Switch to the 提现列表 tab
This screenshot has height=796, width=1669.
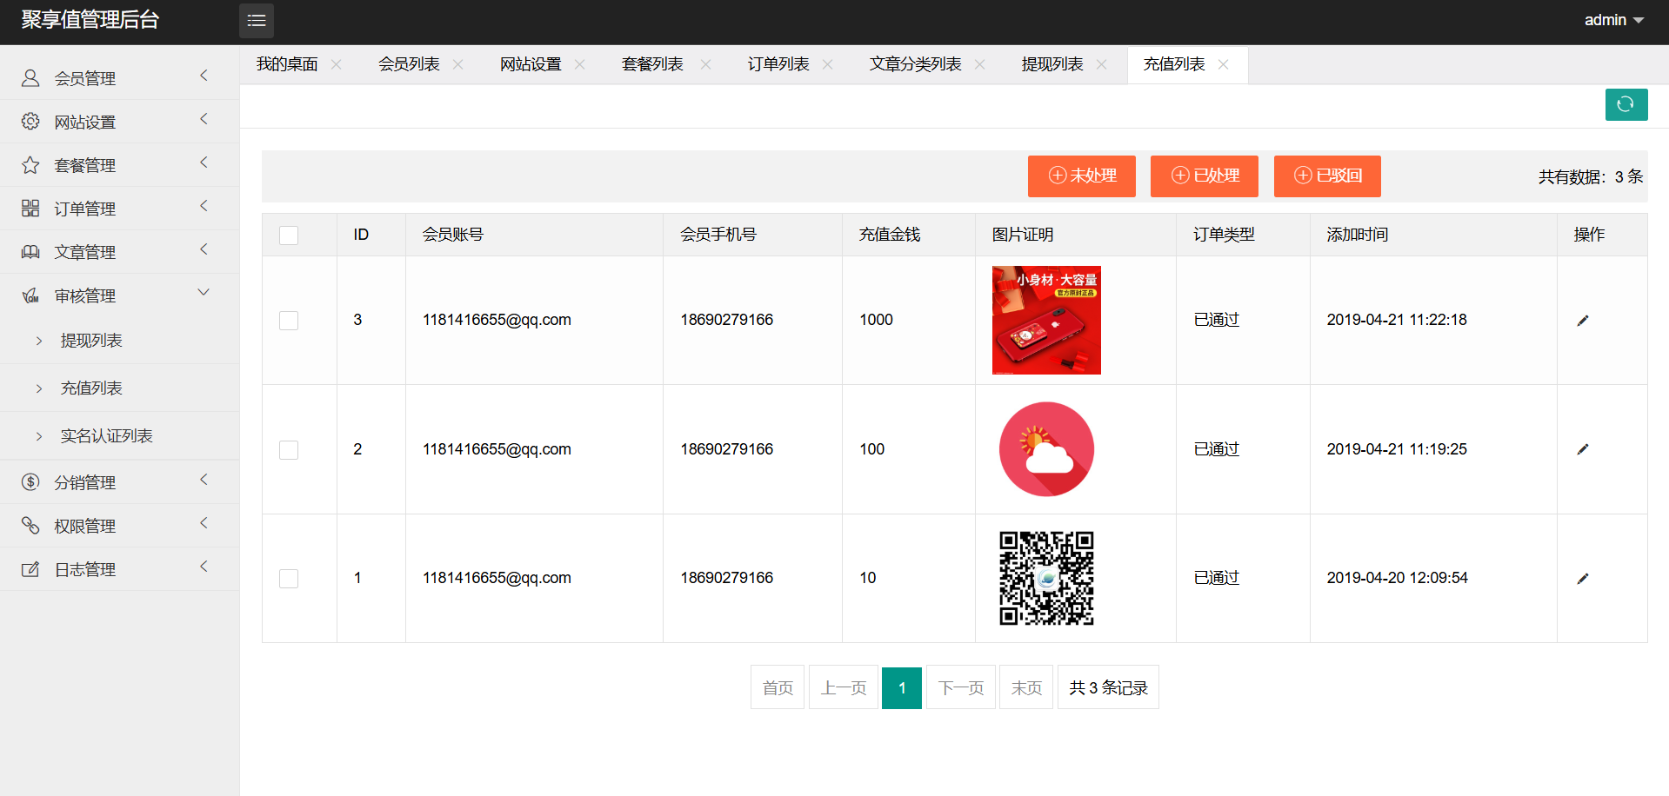(1051, 64)
